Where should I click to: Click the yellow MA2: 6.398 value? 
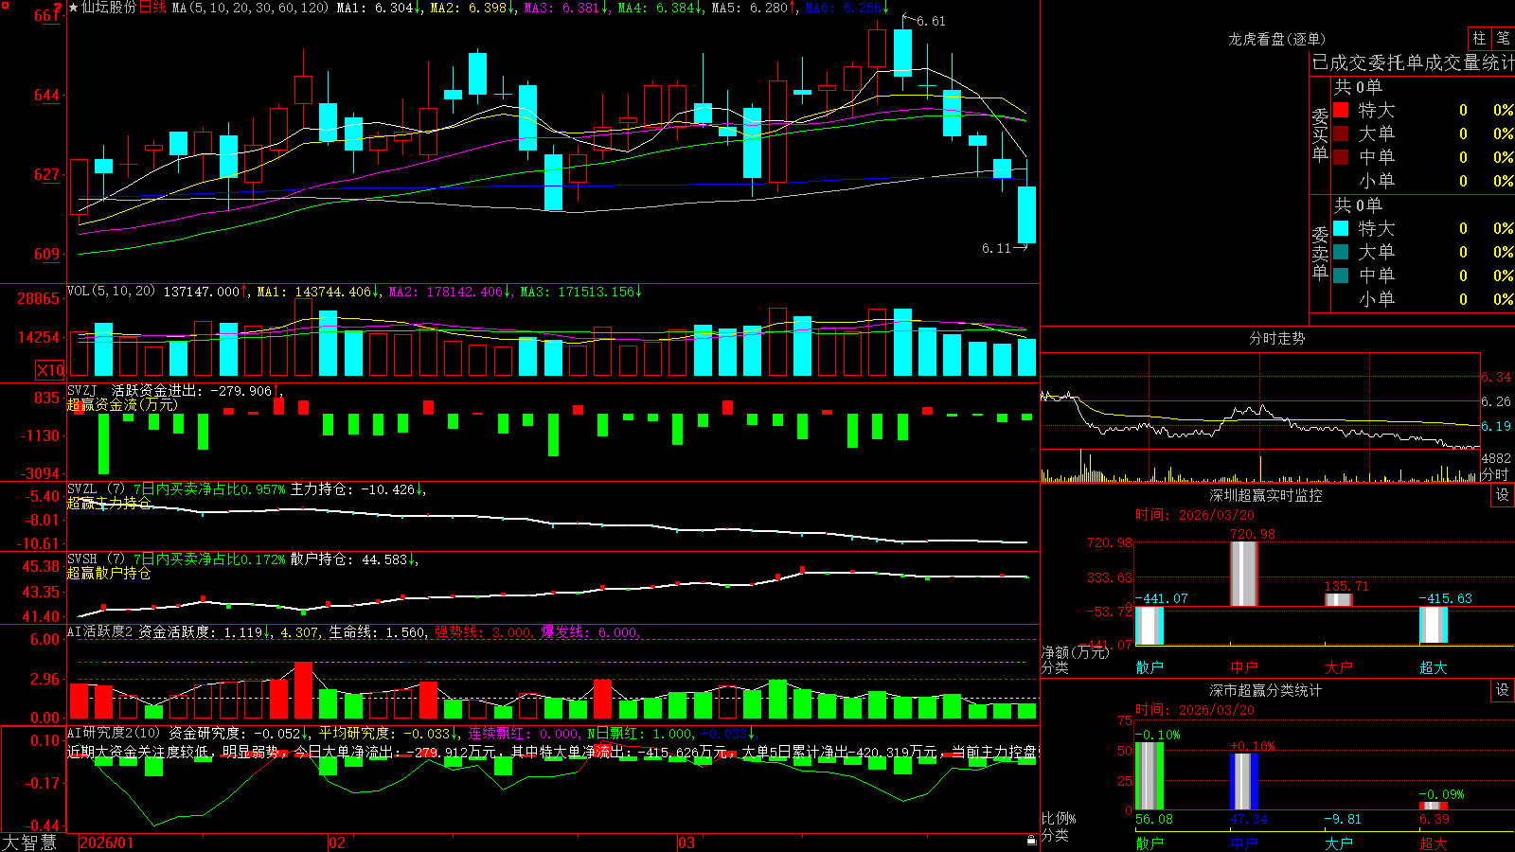(472, 8)
